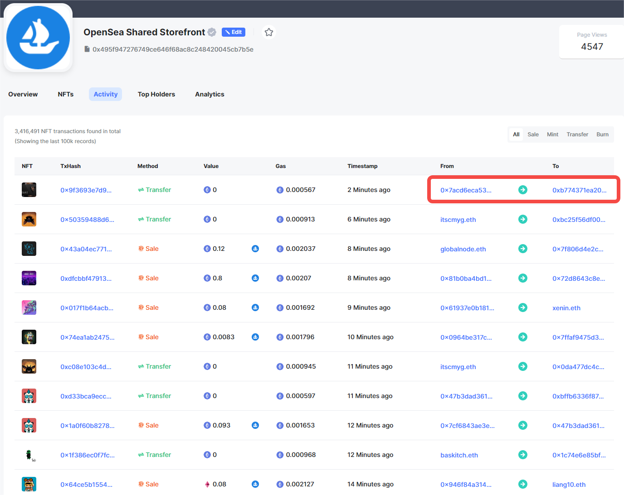Open the contract address 0x495f947276749ce...
Viewport: 624px width, 495px height.
173,49
